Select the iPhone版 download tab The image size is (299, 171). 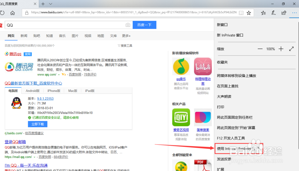click(54, 91)
